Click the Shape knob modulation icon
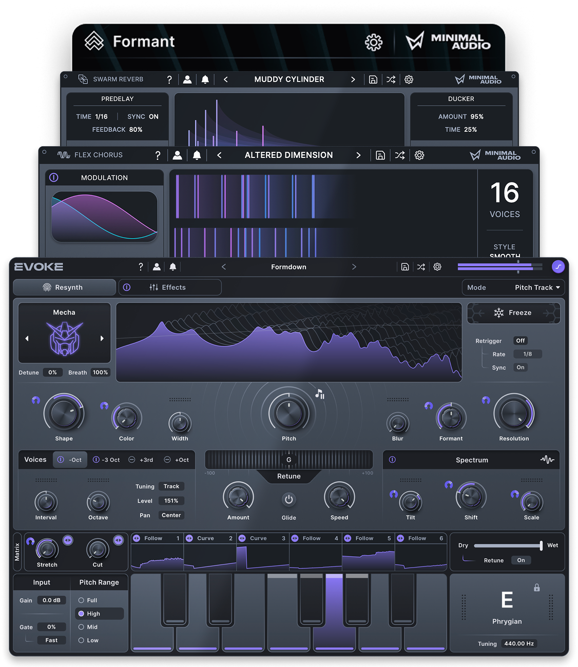 tap(36, 400)
